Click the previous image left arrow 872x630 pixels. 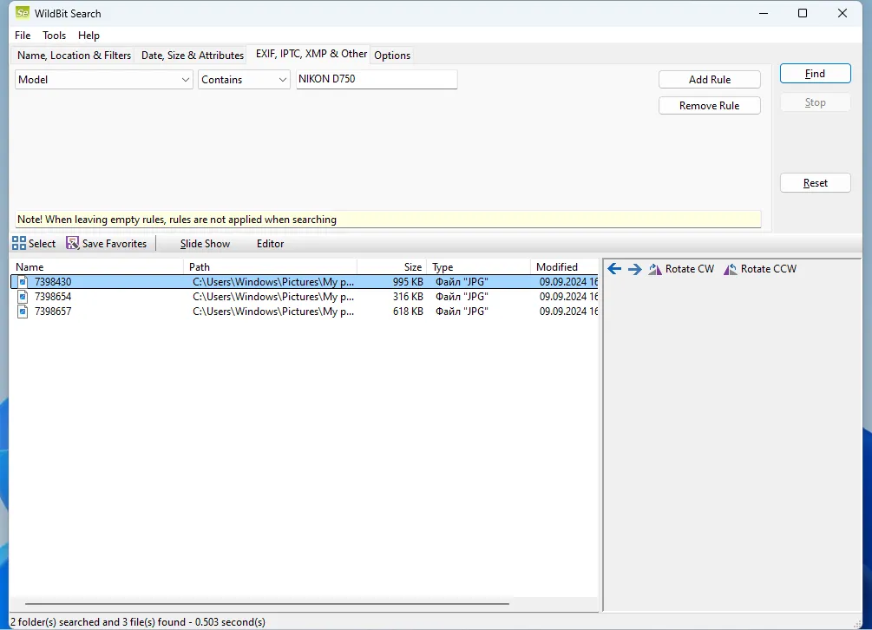(x=614, y=269)
